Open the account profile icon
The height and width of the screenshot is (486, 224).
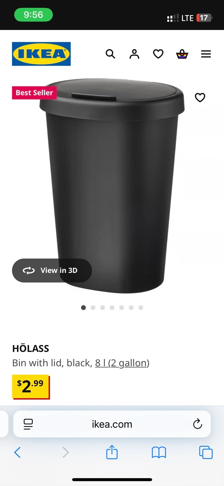[134, 54]
